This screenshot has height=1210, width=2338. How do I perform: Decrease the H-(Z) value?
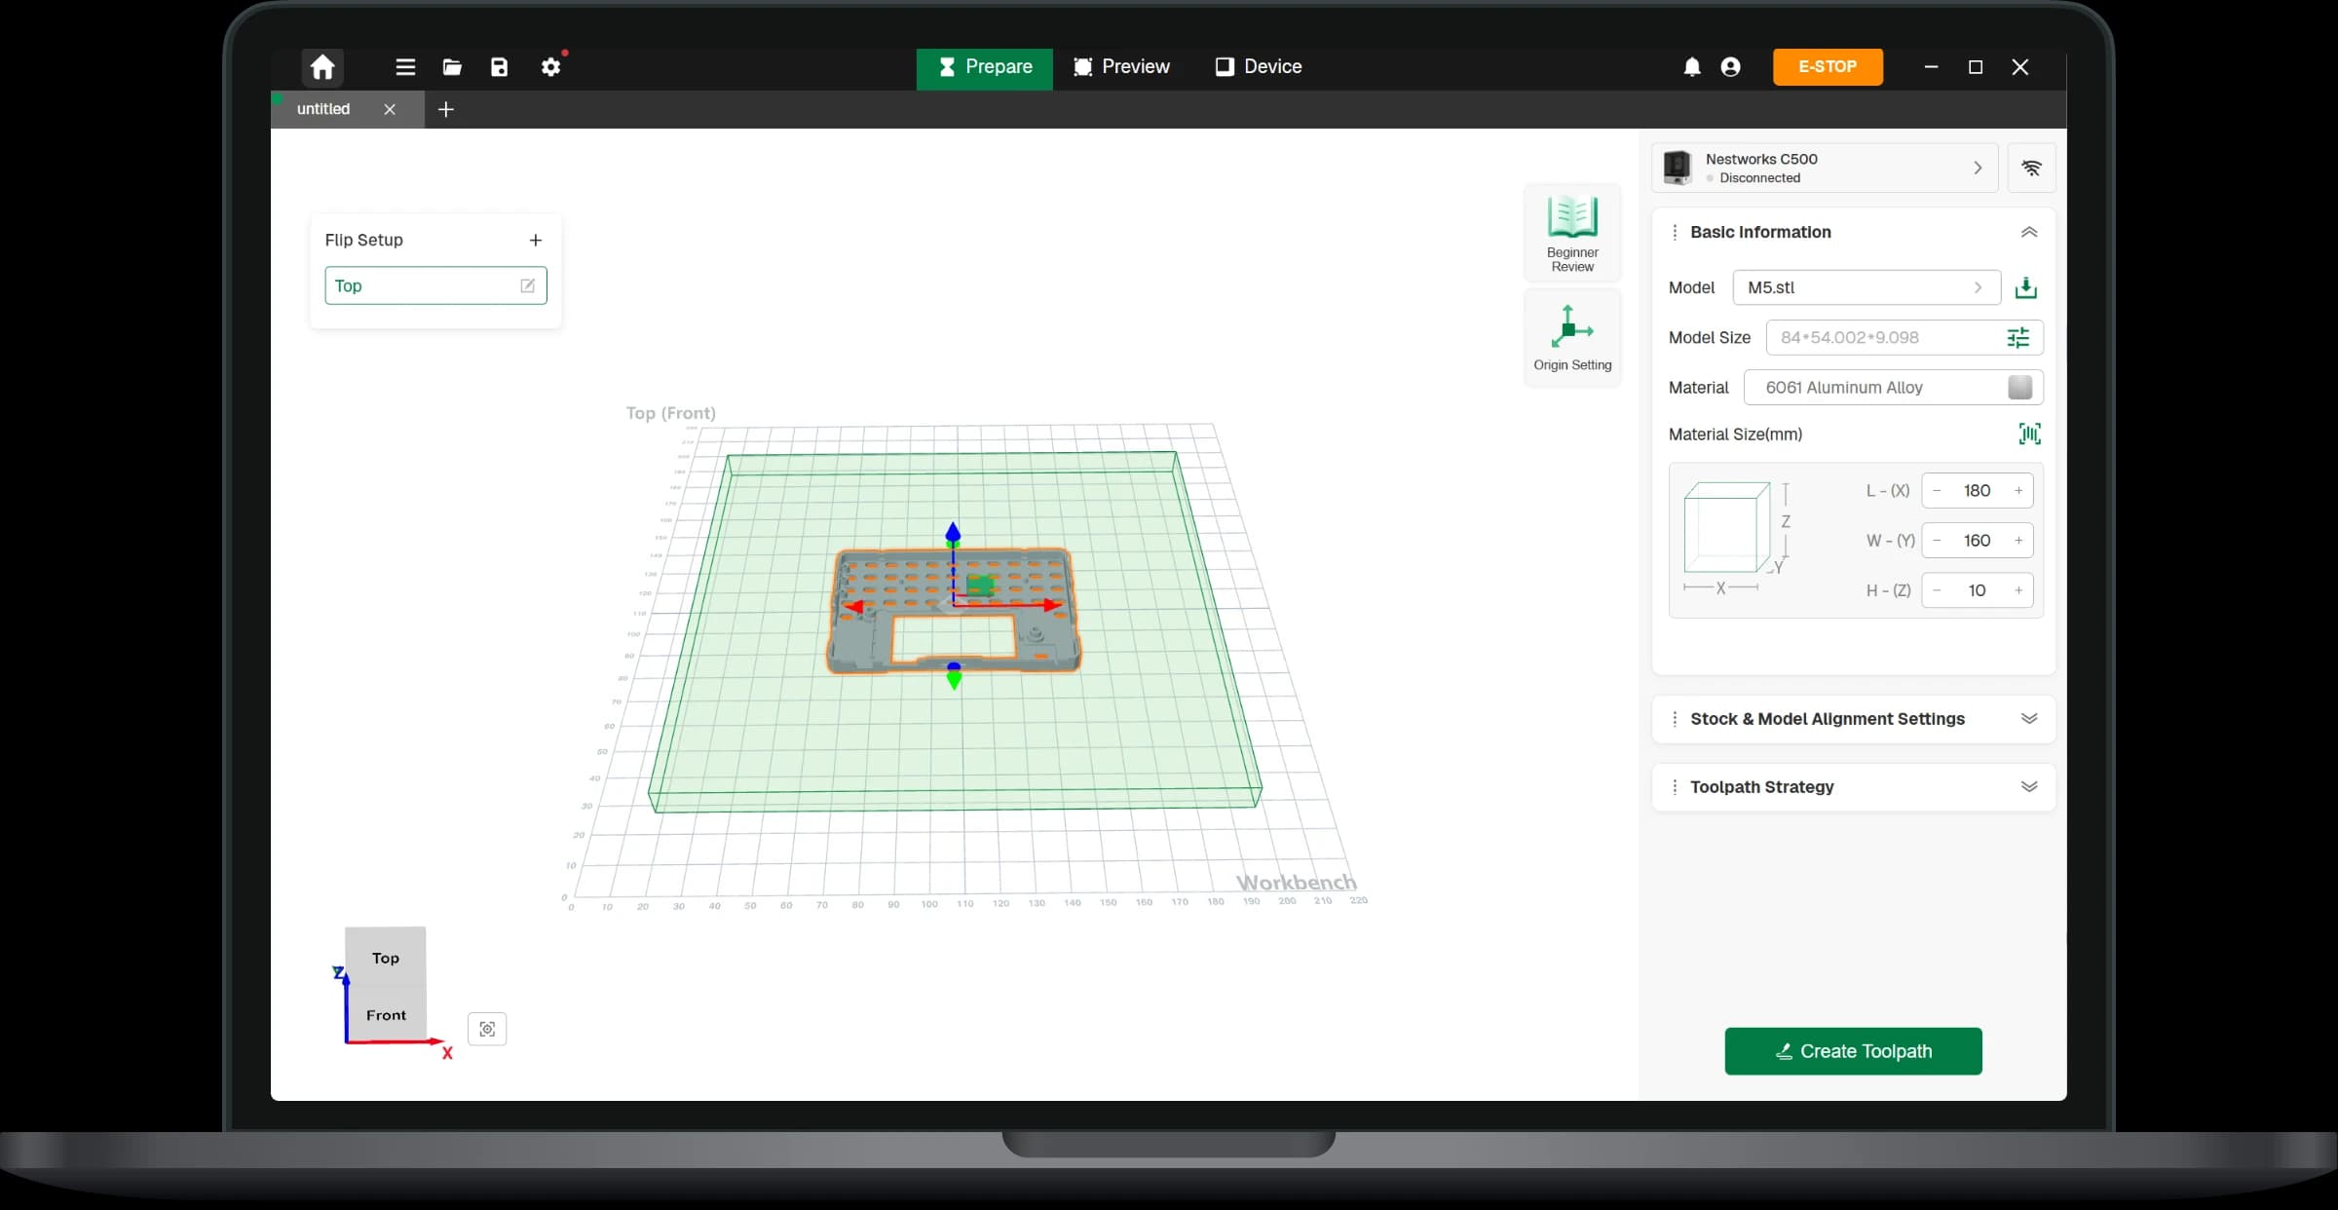point(1937,590)
